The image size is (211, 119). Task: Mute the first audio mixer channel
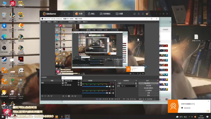(110, 86)
